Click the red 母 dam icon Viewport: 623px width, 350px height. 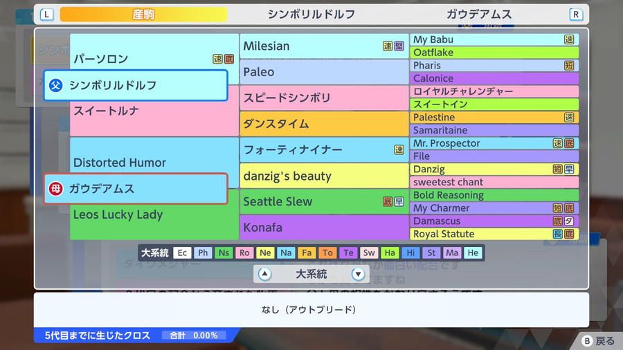pos(55,189)
